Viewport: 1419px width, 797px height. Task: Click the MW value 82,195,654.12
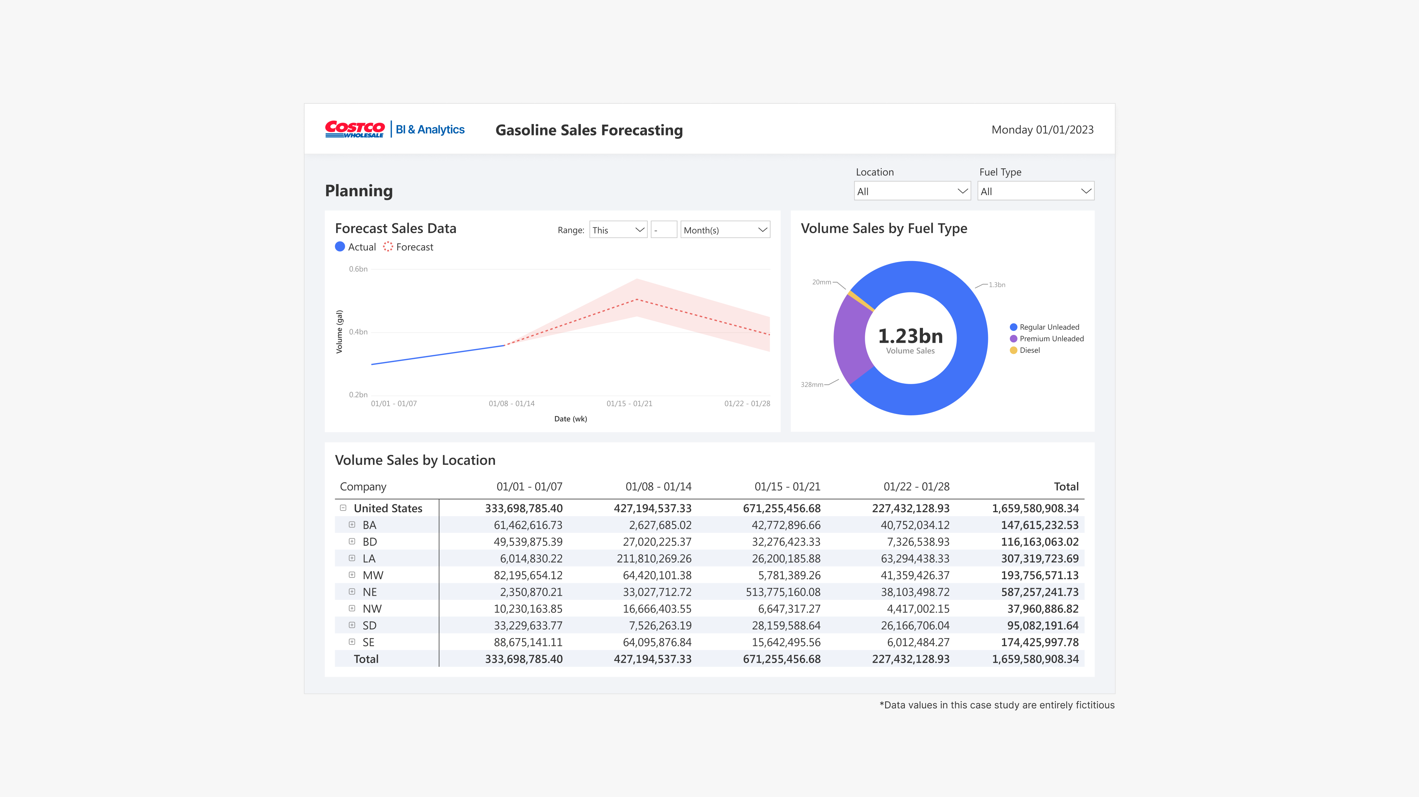tap(528, 575)
